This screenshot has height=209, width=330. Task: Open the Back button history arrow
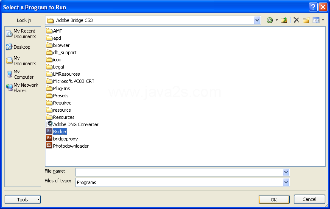[277, 20]
